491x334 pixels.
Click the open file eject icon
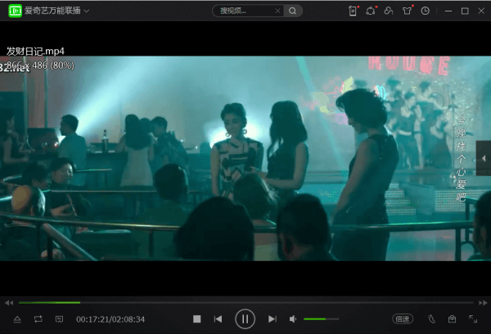click(17, 319)
